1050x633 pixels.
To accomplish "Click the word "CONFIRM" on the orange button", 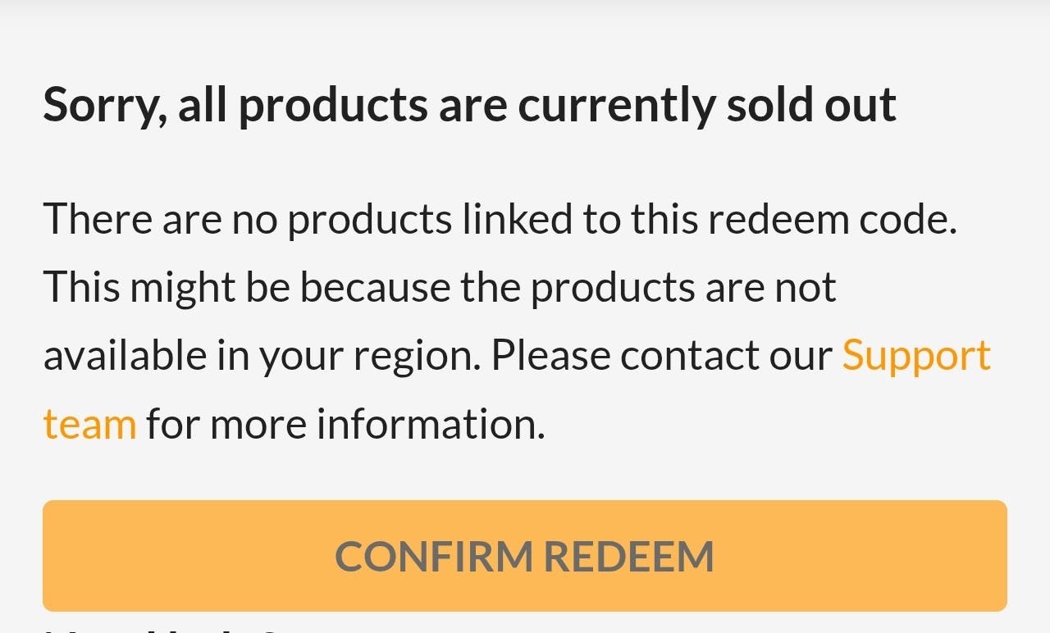I will 434,557.
